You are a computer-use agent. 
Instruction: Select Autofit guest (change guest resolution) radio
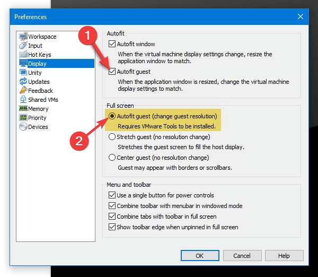click(112, 116)
